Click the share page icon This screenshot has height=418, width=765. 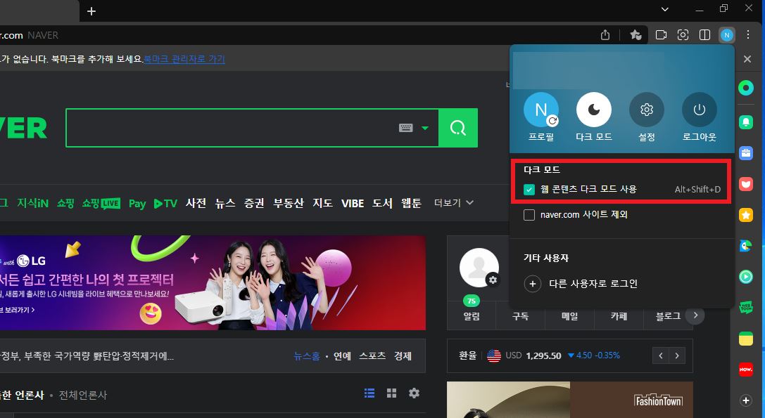(605, 34)
